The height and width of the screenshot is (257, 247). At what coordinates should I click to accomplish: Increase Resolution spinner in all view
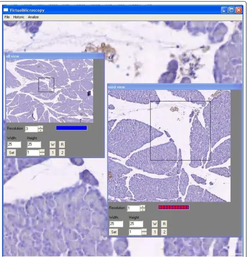(x=41, y=127)
